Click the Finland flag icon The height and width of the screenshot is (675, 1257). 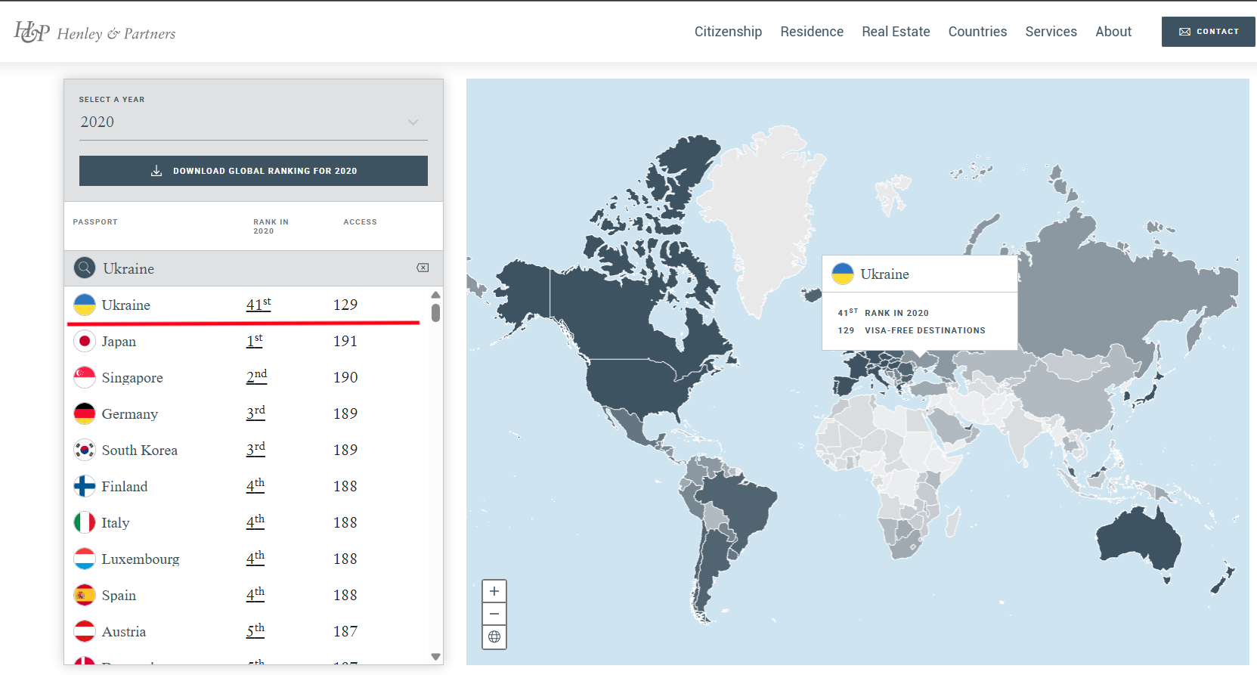(85, 486)
